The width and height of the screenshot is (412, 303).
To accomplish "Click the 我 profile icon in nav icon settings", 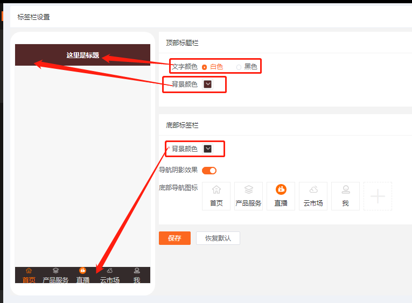I will click(x=346, y=189).
